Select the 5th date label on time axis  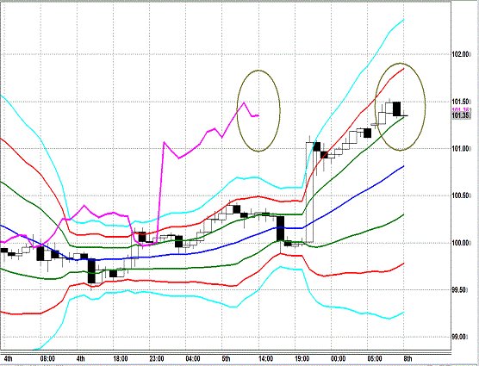pos(226,358)
